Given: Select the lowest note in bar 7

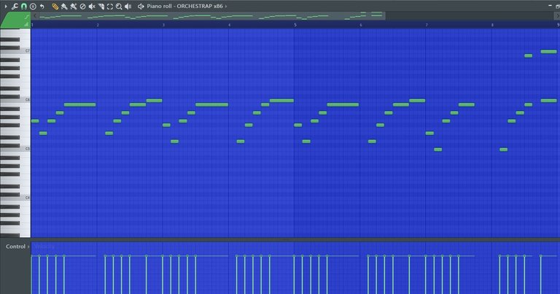Looking at the screenshot, I should pyautogui.click(x=437, y=150).
